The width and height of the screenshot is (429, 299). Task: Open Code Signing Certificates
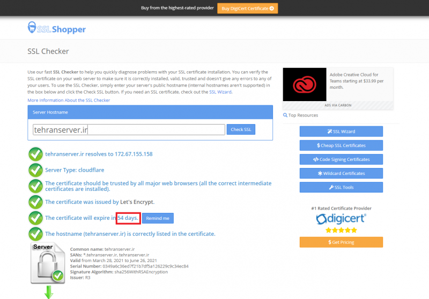(x=341, y=159)
